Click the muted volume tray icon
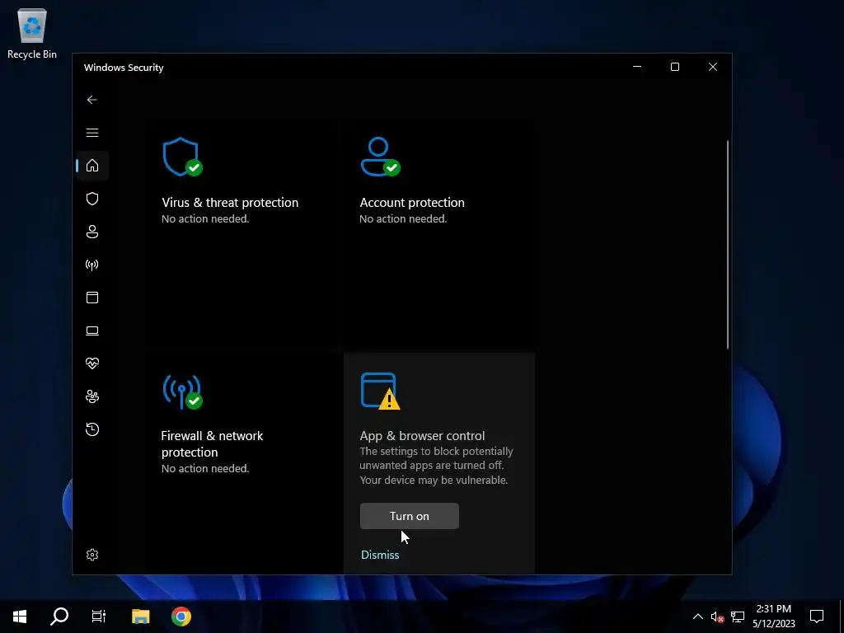Image resolution: width=844 pixels, height=633 pixels. click(717, 617)
